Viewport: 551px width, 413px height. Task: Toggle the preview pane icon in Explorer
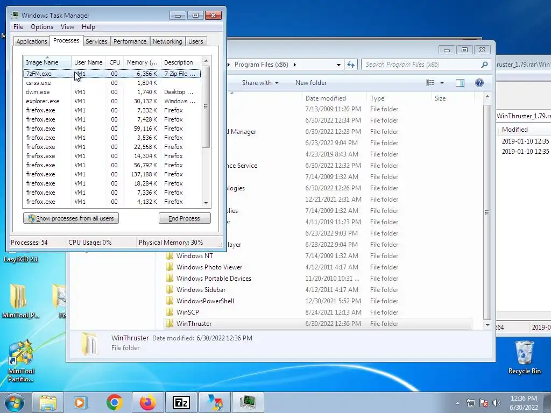[x=460, y=83]
